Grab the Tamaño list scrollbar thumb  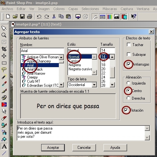coord(112,73)
